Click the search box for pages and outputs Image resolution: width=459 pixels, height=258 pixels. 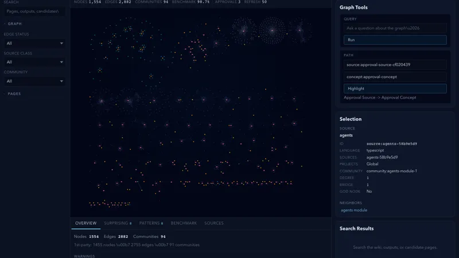[34, 11]
